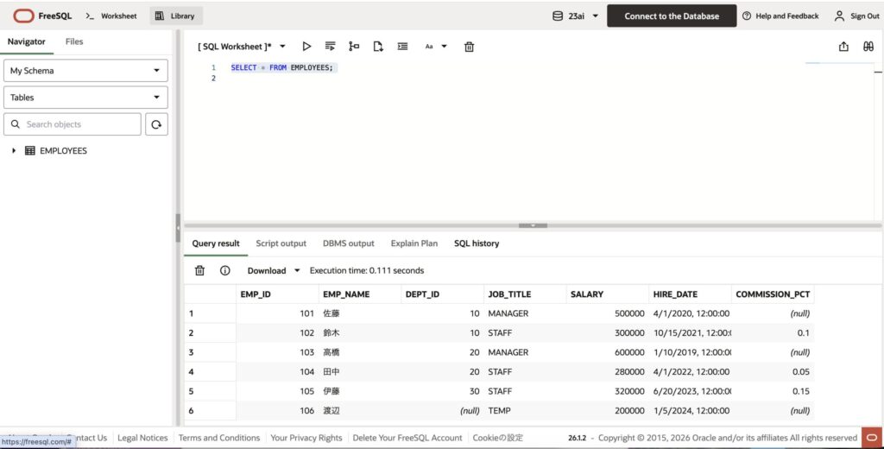Viewport: 884px width, 449px height.
Task: Select the employee name 渡辺 cell
Action: 360,411
